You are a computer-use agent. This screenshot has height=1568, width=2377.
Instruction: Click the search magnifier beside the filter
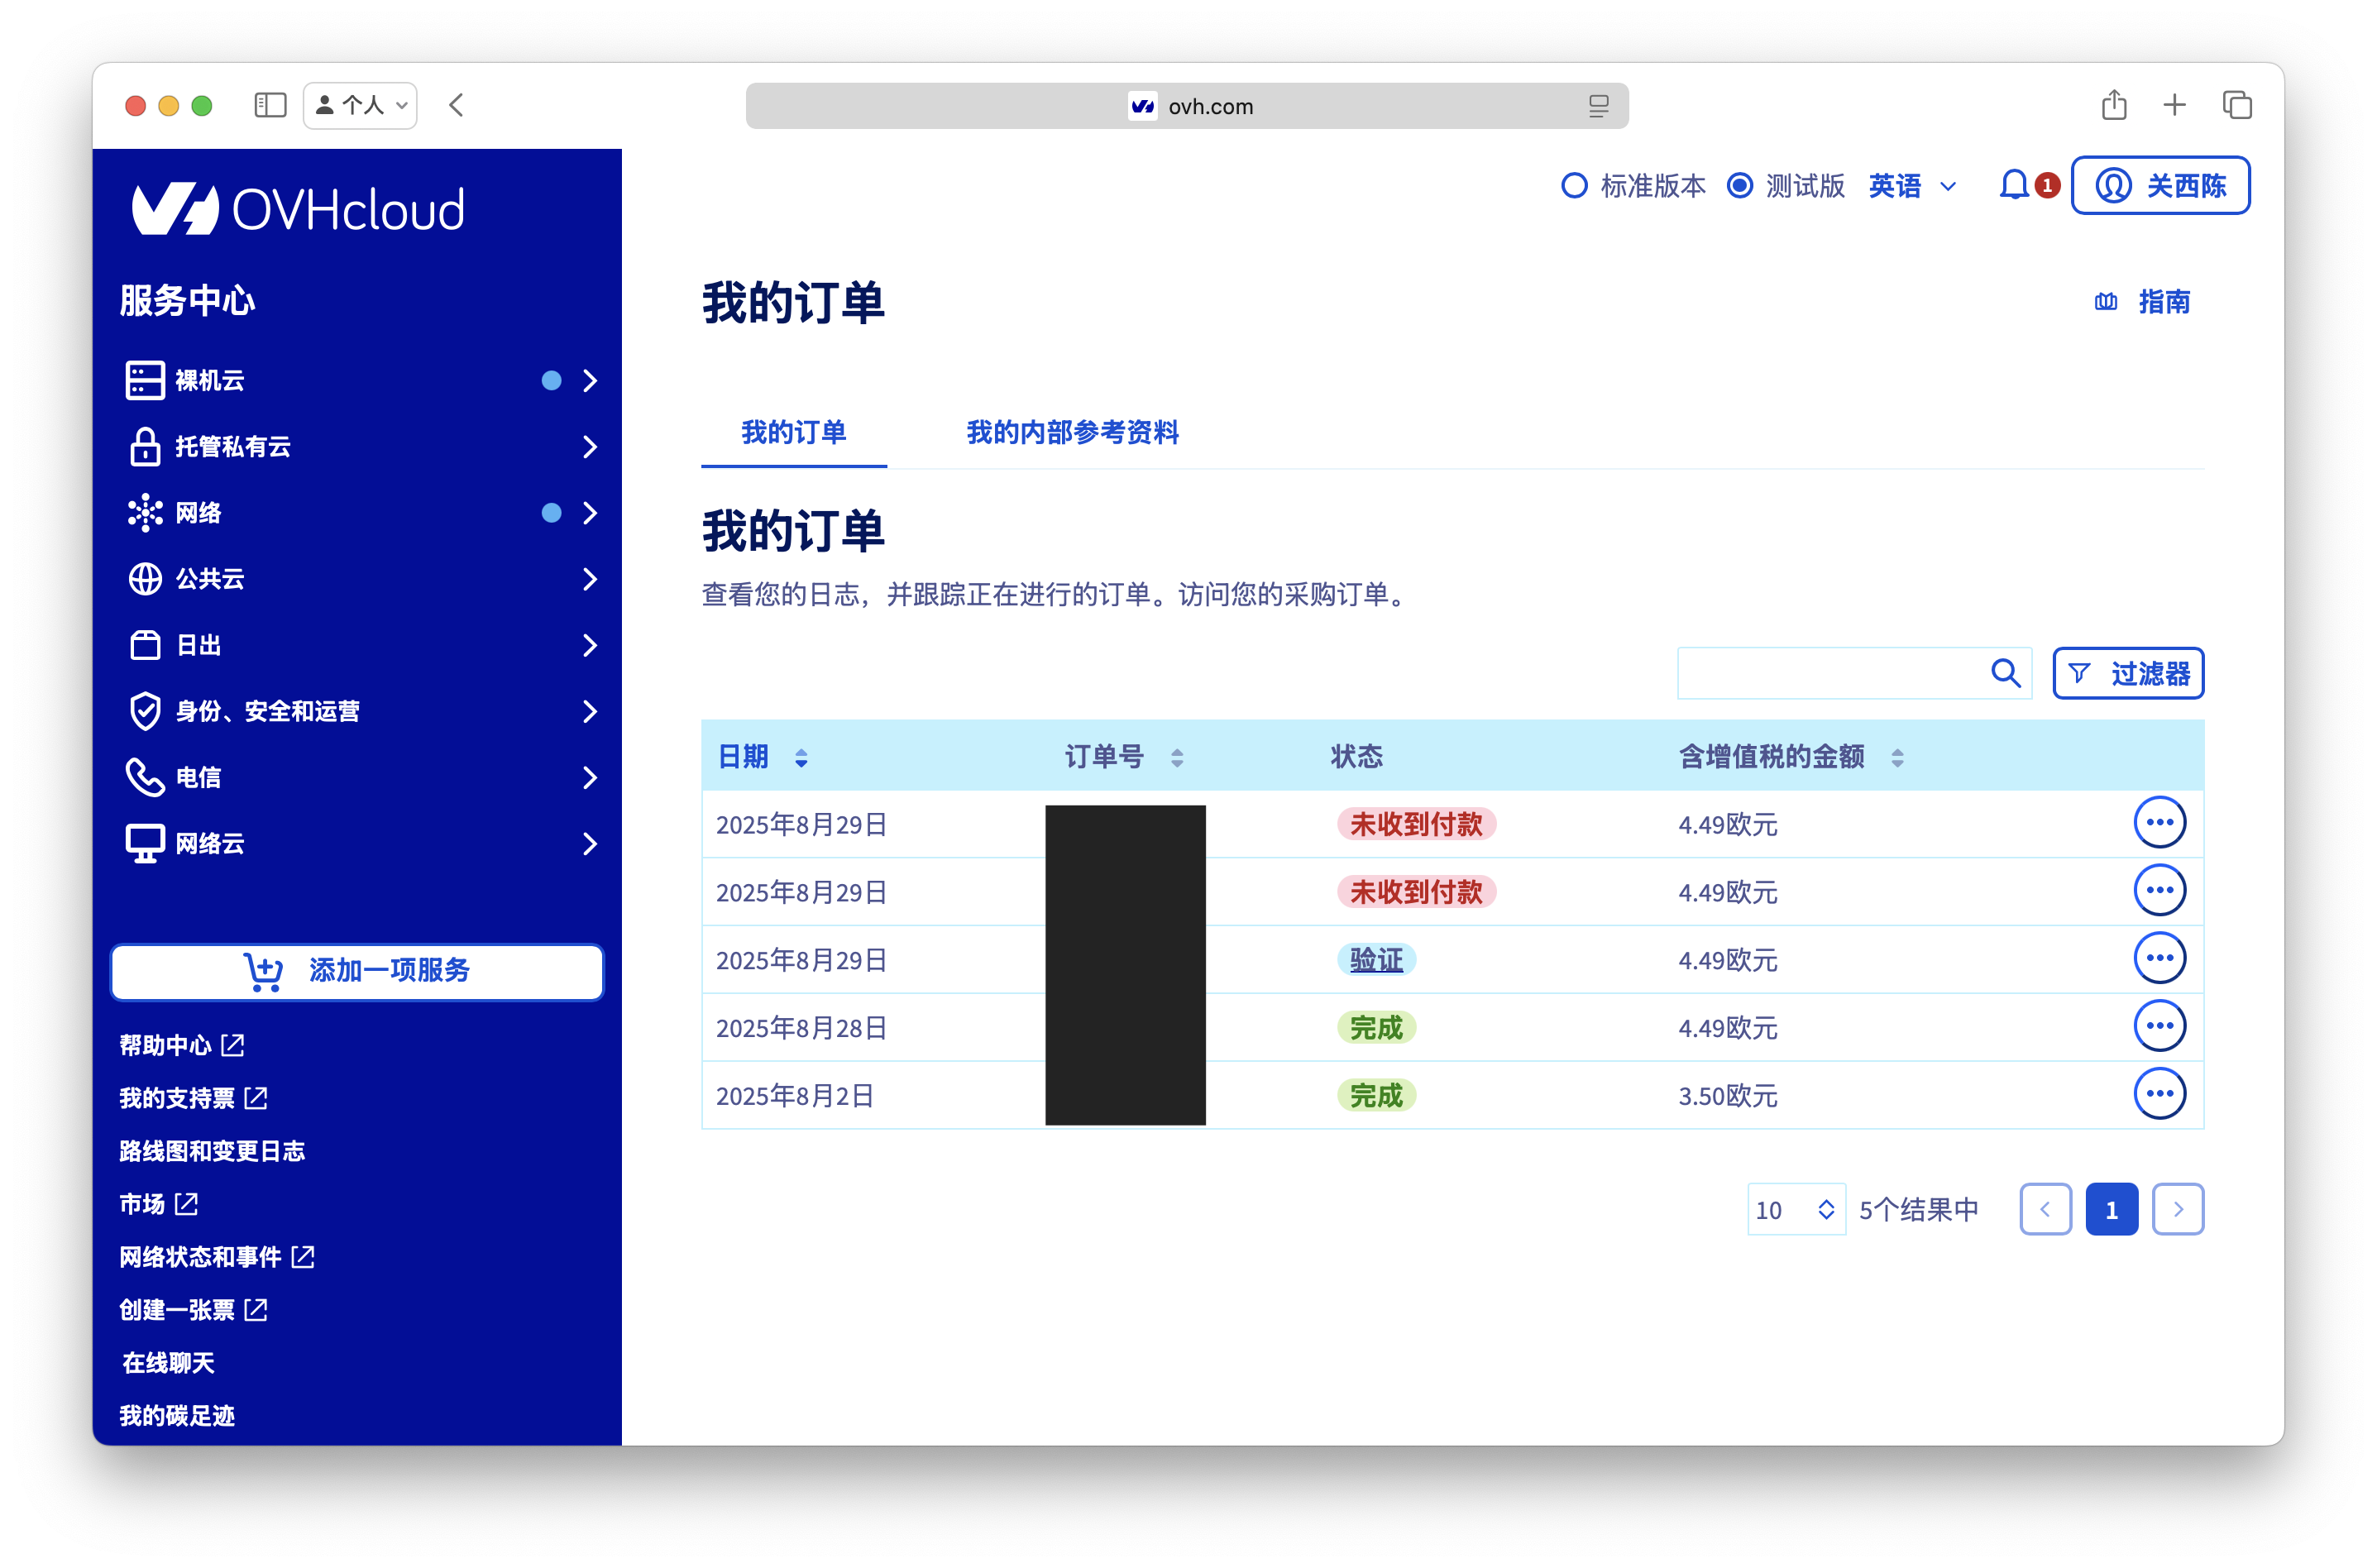pyautogui.click(x=2006, y=673)
